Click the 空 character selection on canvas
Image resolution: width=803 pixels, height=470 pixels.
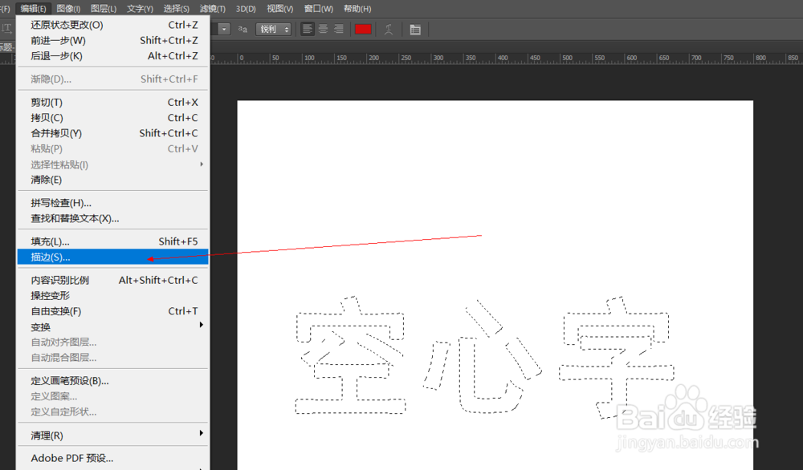pyautogui.click(x=350, y=355)
